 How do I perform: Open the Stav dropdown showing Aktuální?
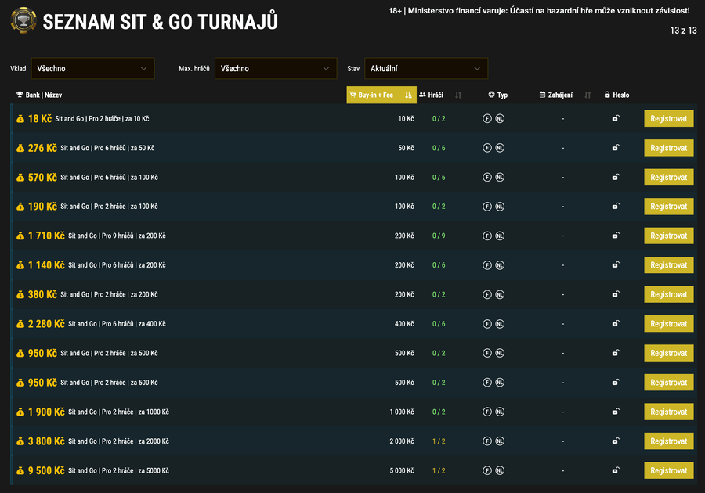[x=426, y=68]
